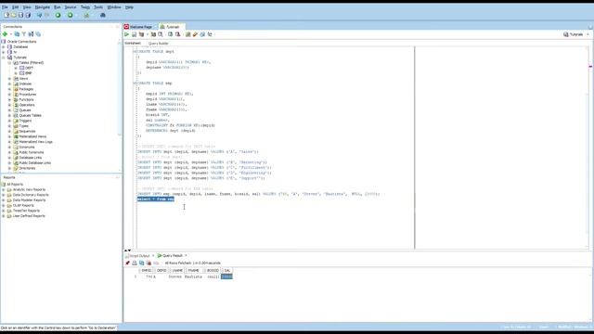Viewport: 594px width, 334px height.
Task: Expand the Procedures node
Action: point(10,95)
